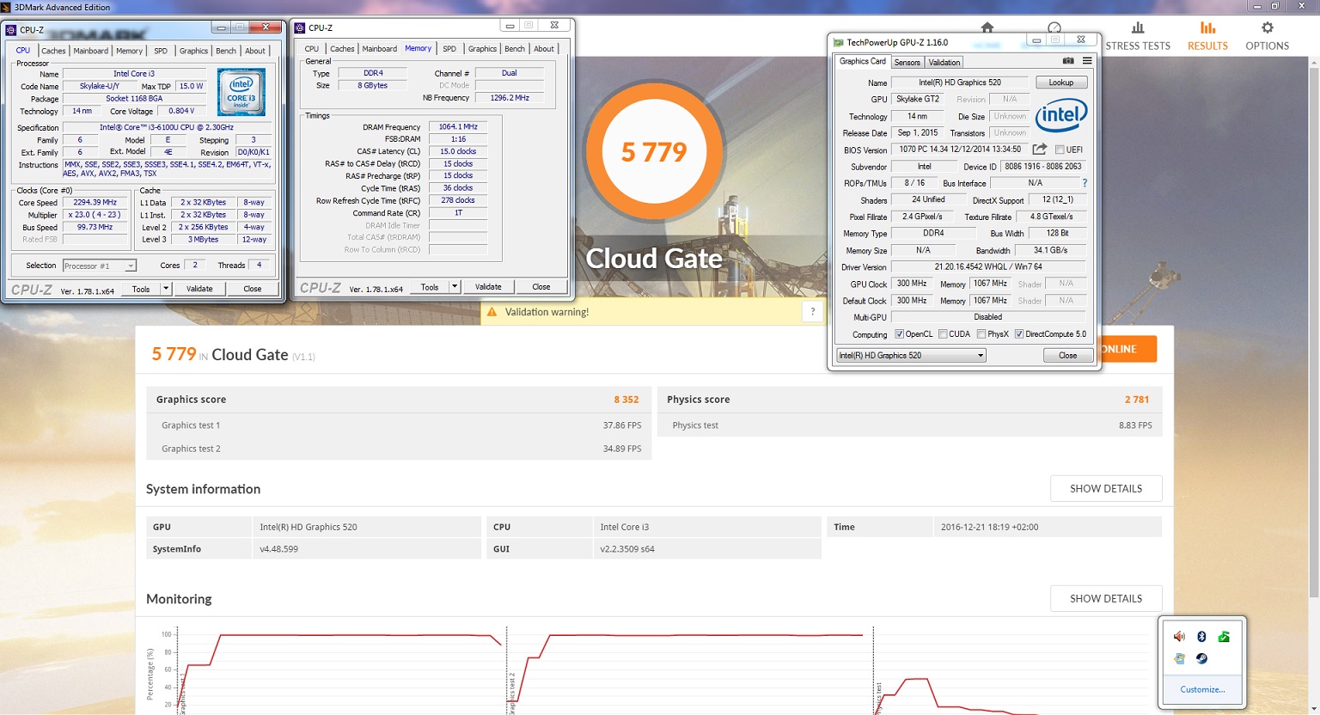Click Validate in CPU-Z CPU window

[199, 289]
